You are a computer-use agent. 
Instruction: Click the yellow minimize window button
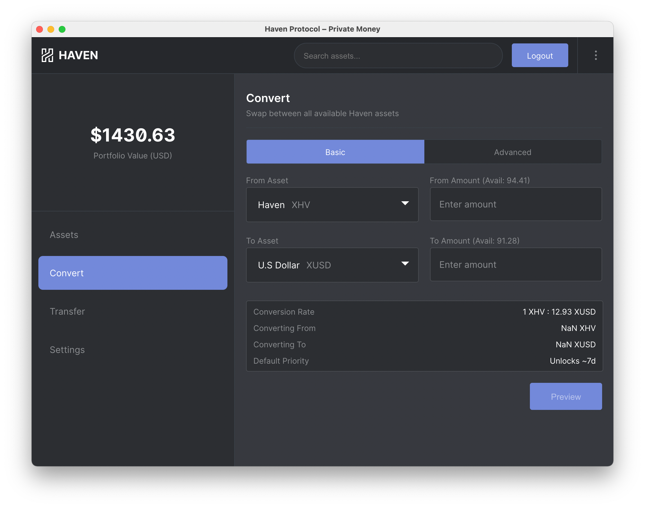click(x=51, y=29)
